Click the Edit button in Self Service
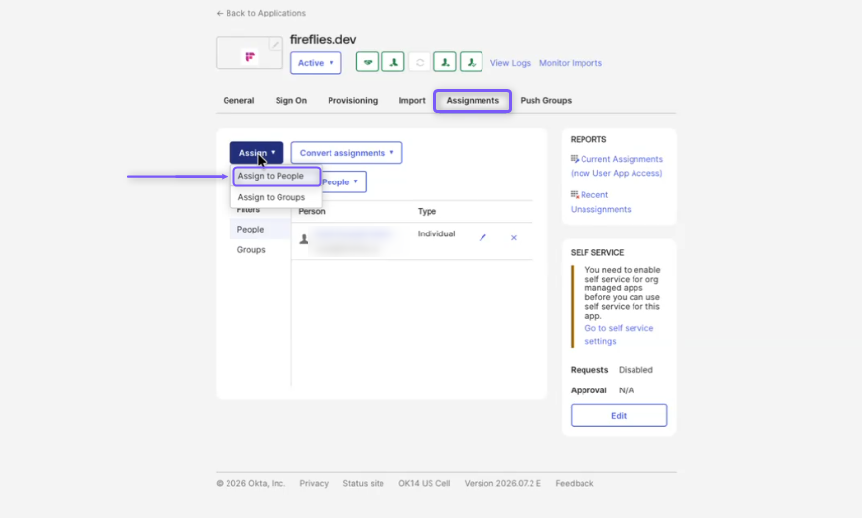Viewport: 862px width, 518px height. click(619, 416)
